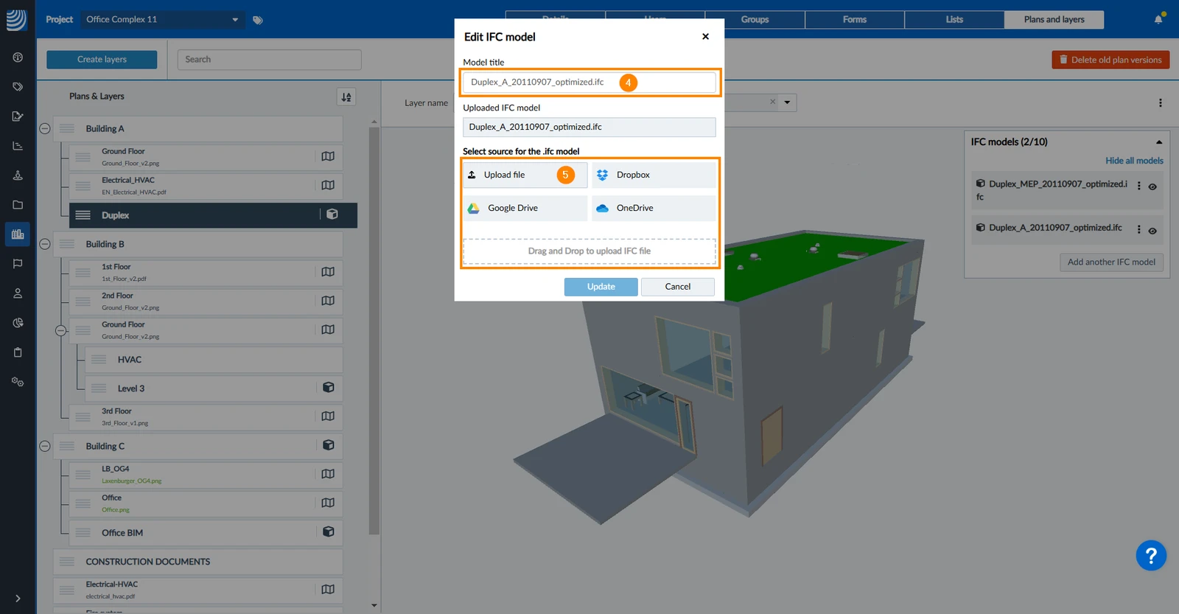Click the 3D cube icon for Level 3
1179x614 pixels.
click(329, 388)
